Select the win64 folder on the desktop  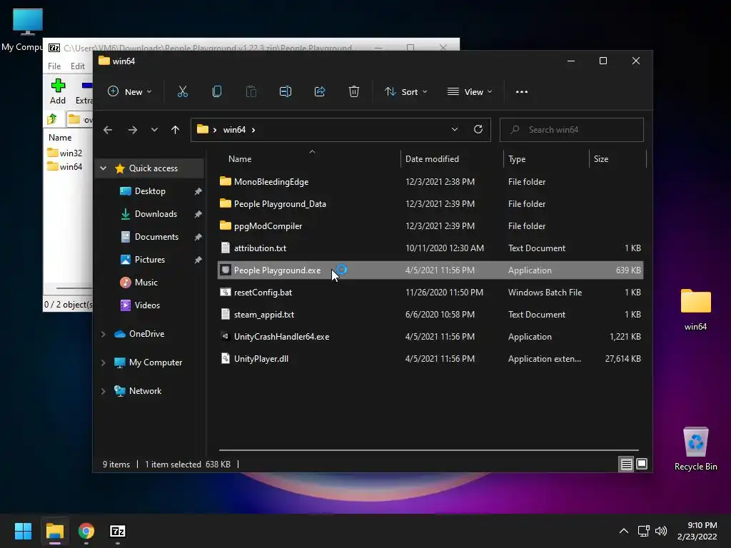click(x=695, y=310)
